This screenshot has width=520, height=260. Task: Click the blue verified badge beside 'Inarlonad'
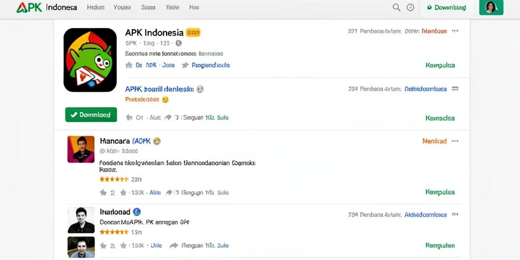137,212
